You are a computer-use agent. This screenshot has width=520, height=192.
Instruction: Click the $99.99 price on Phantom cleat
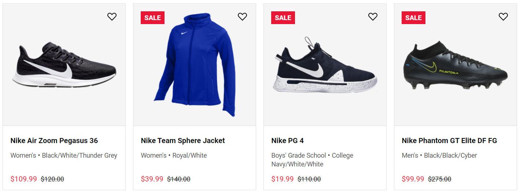pos(413,179)
